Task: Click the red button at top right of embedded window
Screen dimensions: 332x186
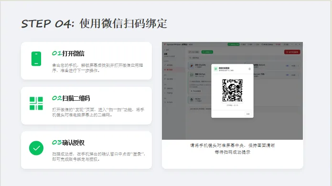Action: point(292,52)
